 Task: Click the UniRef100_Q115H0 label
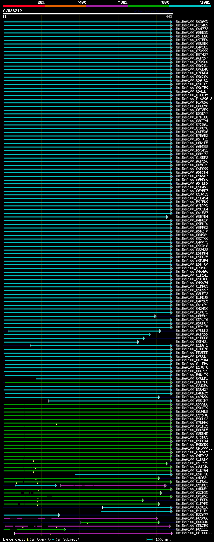pyautogui.click(x=192, y=364)
